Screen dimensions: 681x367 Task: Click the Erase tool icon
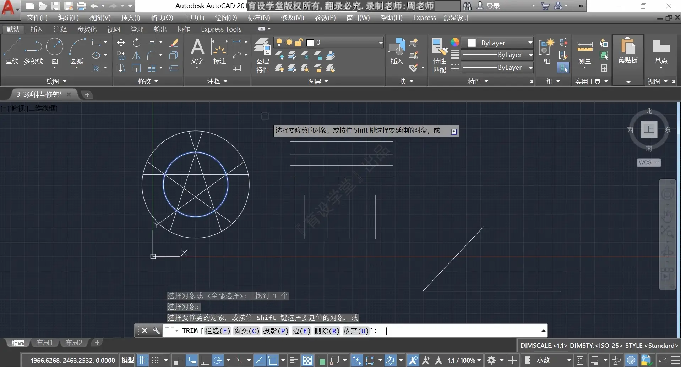tap(174, 43)
